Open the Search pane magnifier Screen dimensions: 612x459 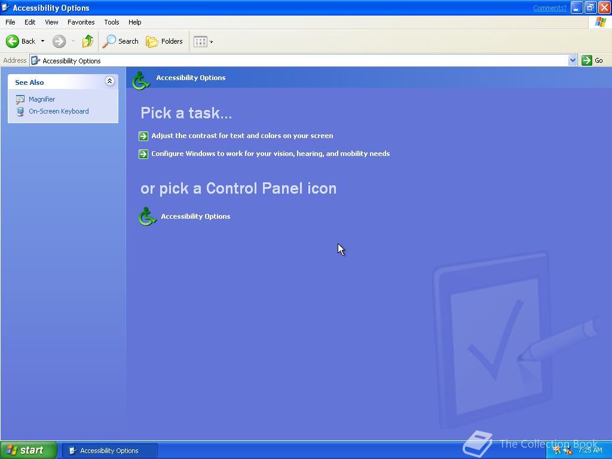click(x=109, y=41)
